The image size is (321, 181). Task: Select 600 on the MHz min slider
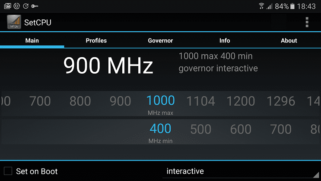[x=241, y=129]
